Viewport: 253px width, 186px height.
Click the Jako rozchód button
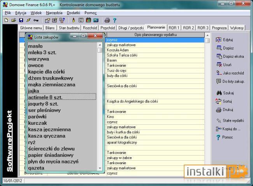coord(230,73)
